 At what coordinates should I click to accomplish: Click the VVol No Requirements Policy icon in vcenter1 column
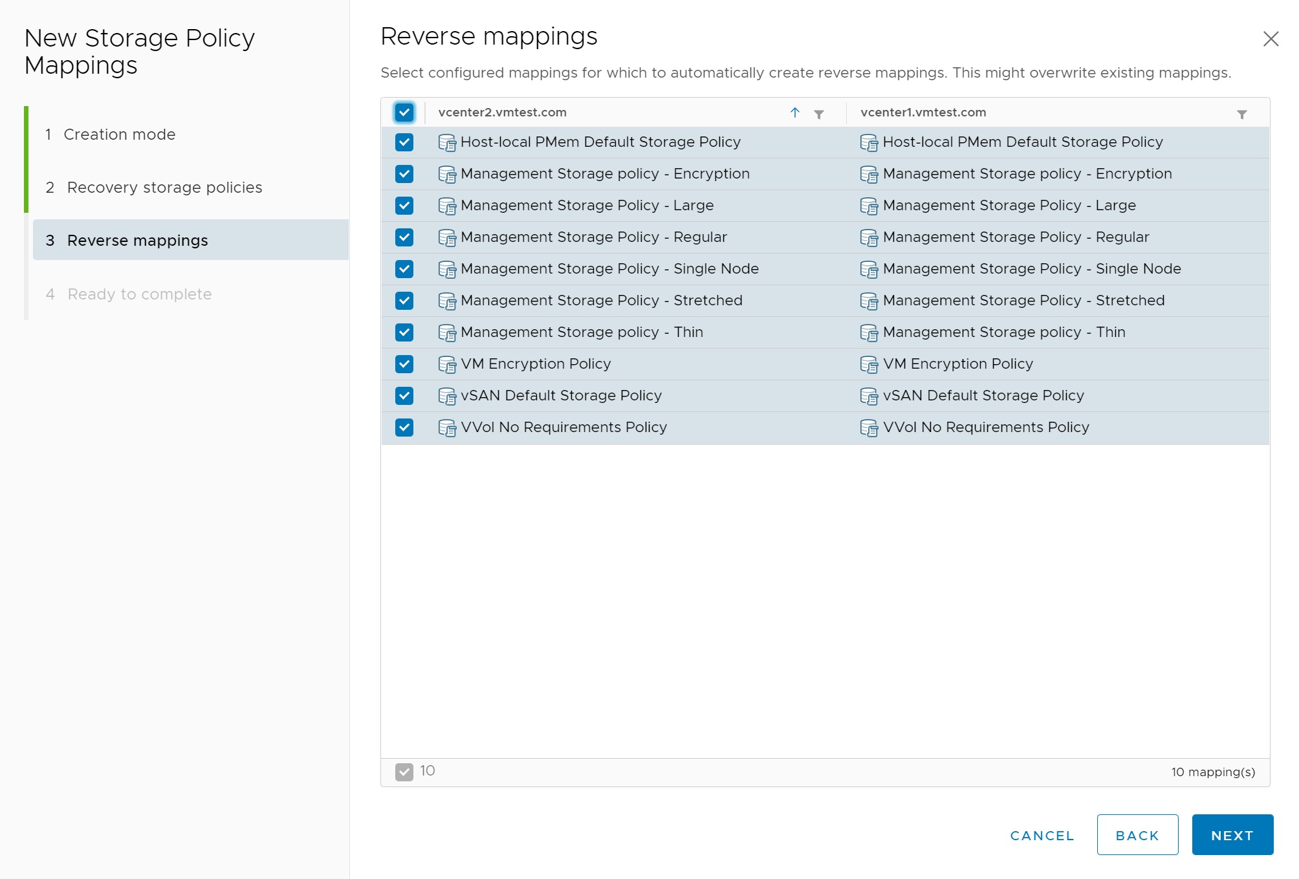869,428
